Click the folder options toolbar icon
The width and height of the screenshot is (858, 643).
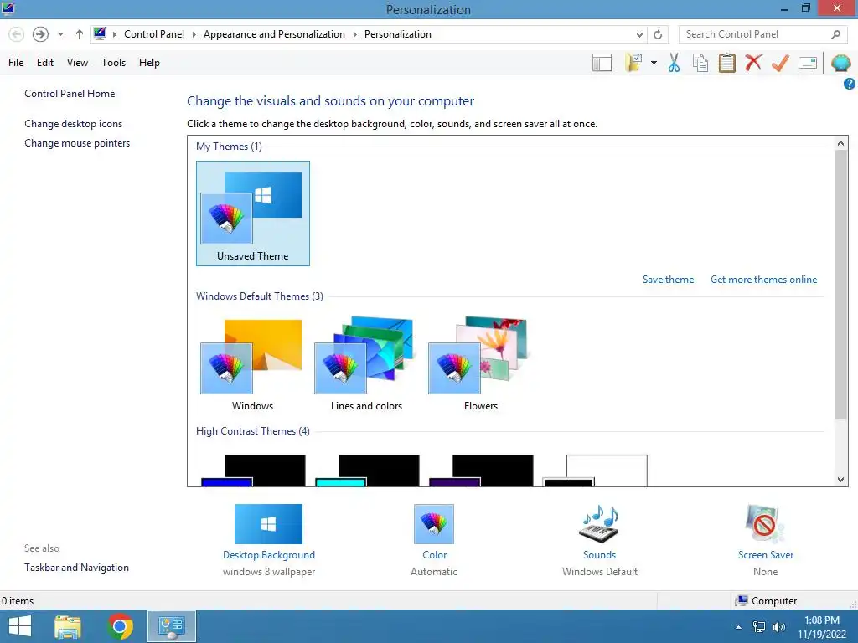click(633, 63)
